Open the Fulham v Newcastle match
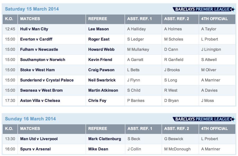Image resolution: width=238 pixels, height=156 pixels. click(39, 49)
